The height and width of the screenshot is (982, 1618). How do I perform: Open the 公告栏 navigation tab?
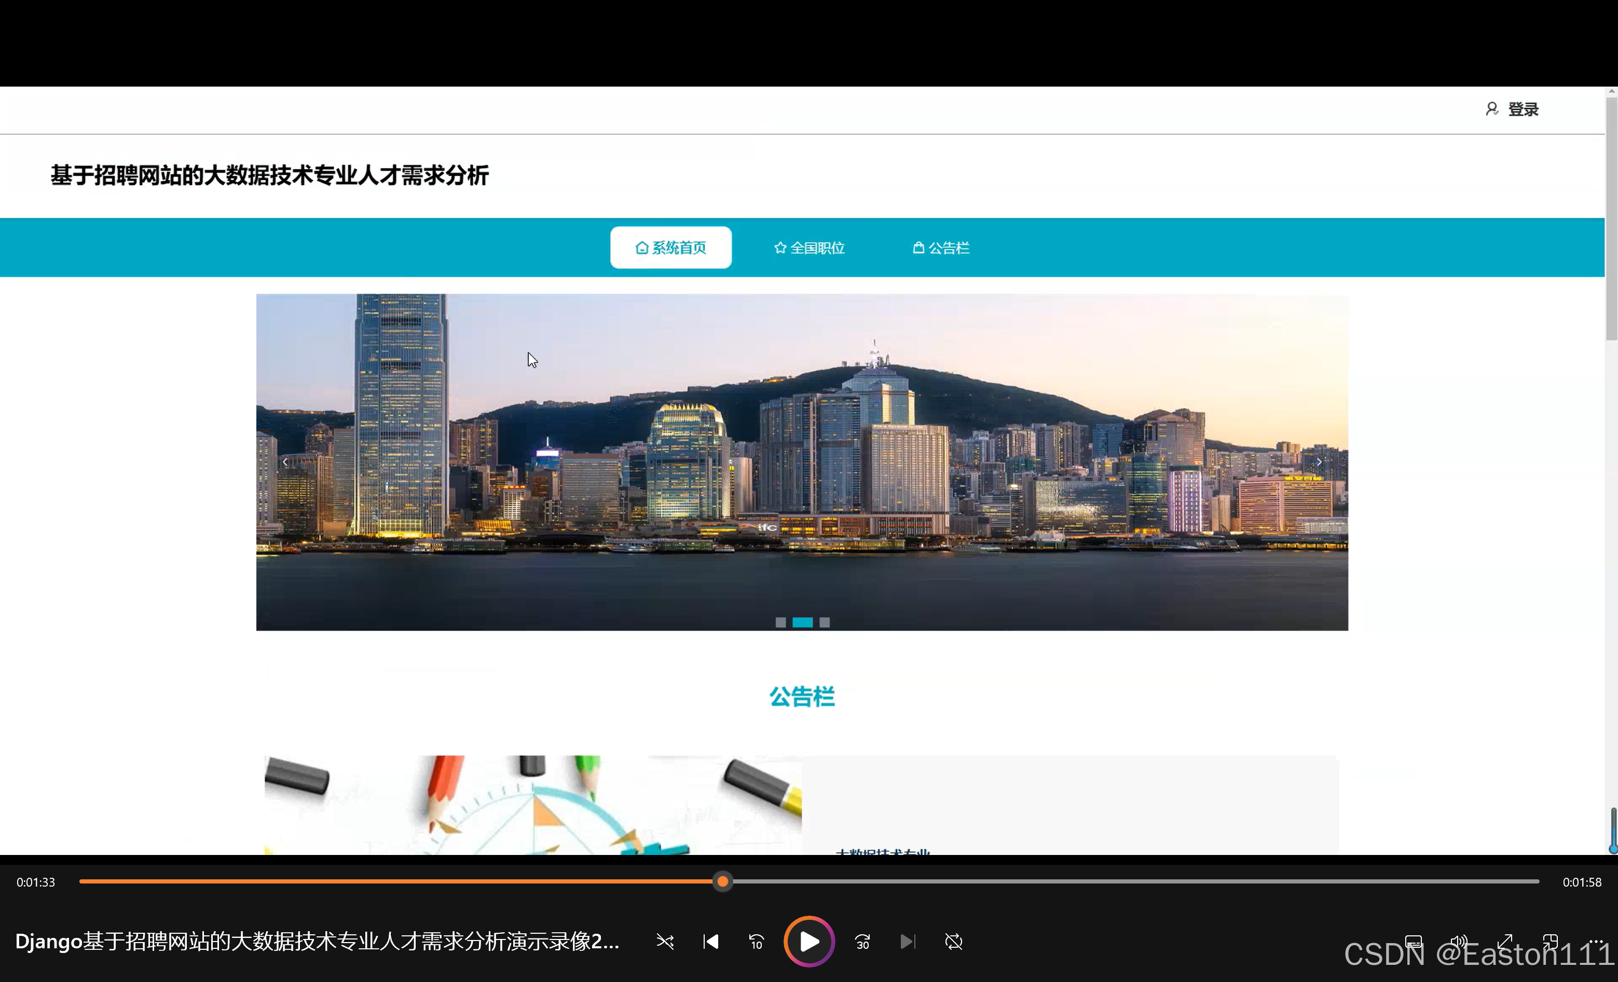941,247
